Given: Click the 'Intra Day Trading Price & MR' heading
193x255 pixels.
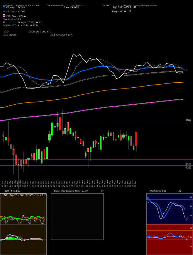Looking at the screenshot, I should [71, 191].
